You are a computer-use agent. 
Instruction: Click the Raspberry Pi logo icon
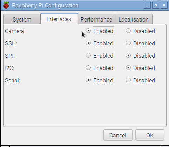tap(6, 5)
